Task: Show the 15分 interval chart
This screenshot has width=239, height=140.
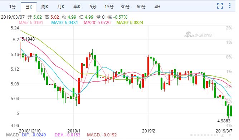Action: tap(109, 7)
